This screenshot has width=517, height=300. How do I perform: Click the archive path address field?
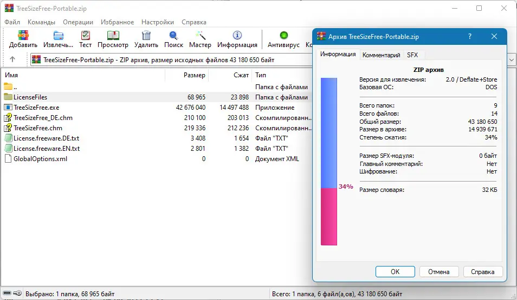click(x=171, y=60)
